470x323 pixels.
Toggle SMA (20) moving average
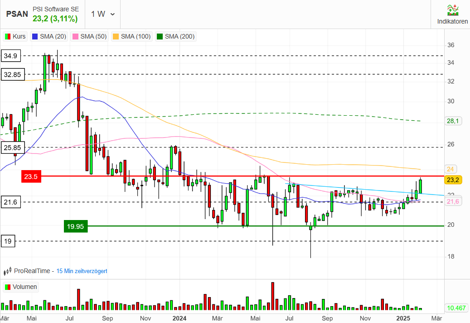click(49, 36)
